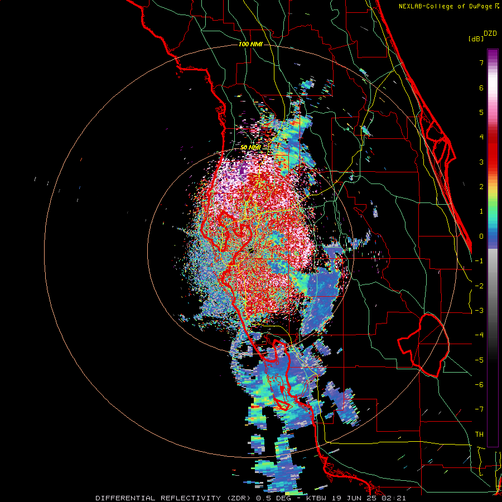Click the scale value -5

point(479,360)
